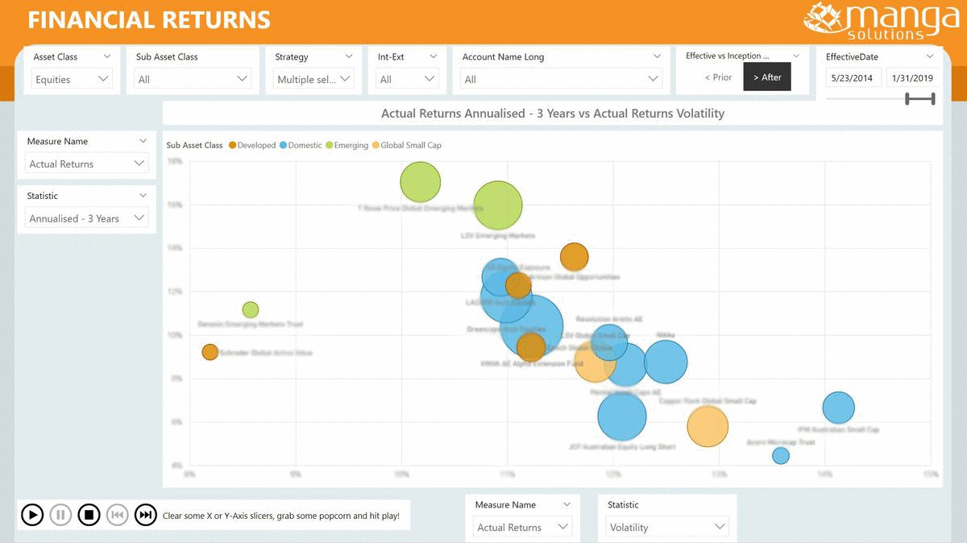Open the Sub Asset Class All dropdown

(x=193, y=79)
